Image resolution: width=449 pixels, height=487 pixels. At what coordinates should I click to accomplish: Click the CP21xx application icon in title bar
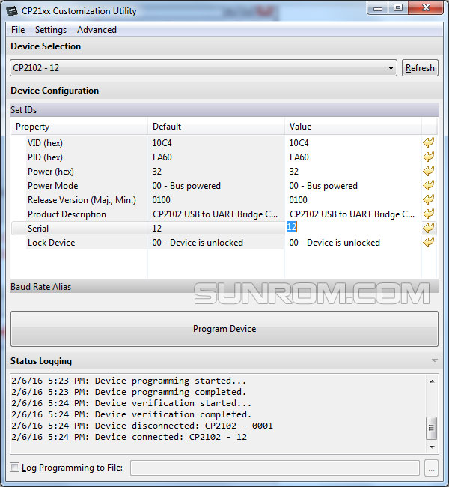[13, 11]
